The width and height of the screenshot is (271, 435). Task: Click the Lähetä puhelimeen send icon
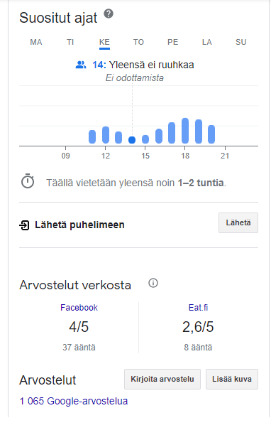[24, 225]
